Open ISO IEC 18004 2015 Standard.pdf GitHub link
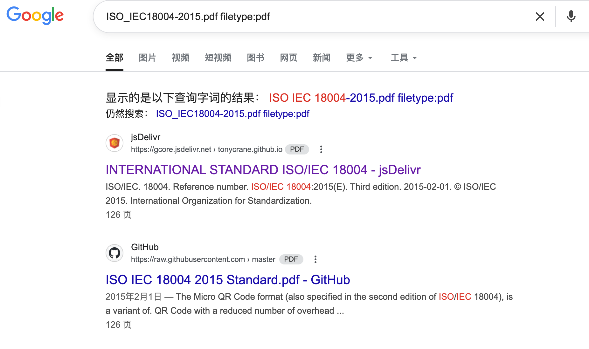Screen dimensions: 589x349 click(227, 280)
